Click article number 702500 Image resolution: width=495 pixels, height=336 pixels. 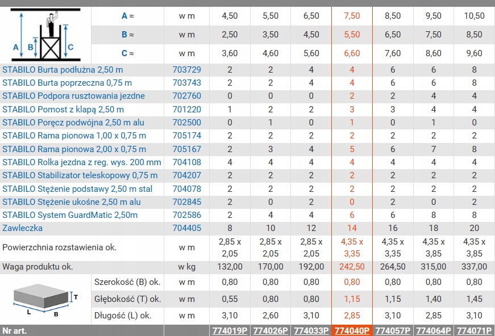186,122
